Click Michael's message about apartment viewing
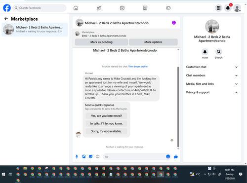This screenshot has height=183, width=247. point(121,88)
